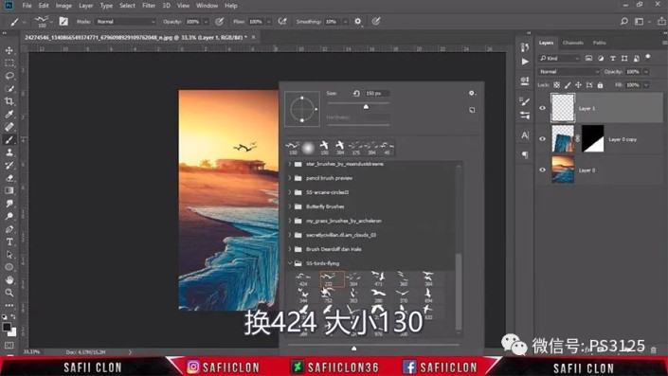Open brush picker gear settings menu
The height and width of the screenshot is (376, 668).
pos(472,93)
